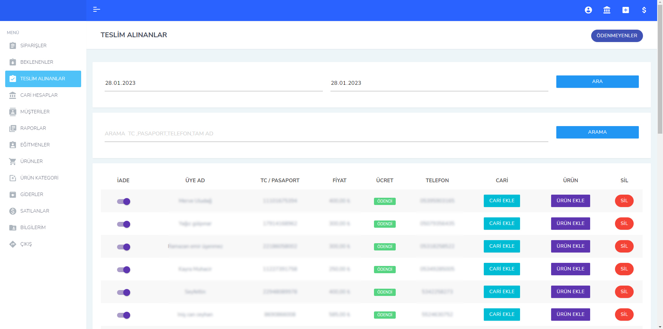Click the ÜYE AD column header

[x=195, y=181]
